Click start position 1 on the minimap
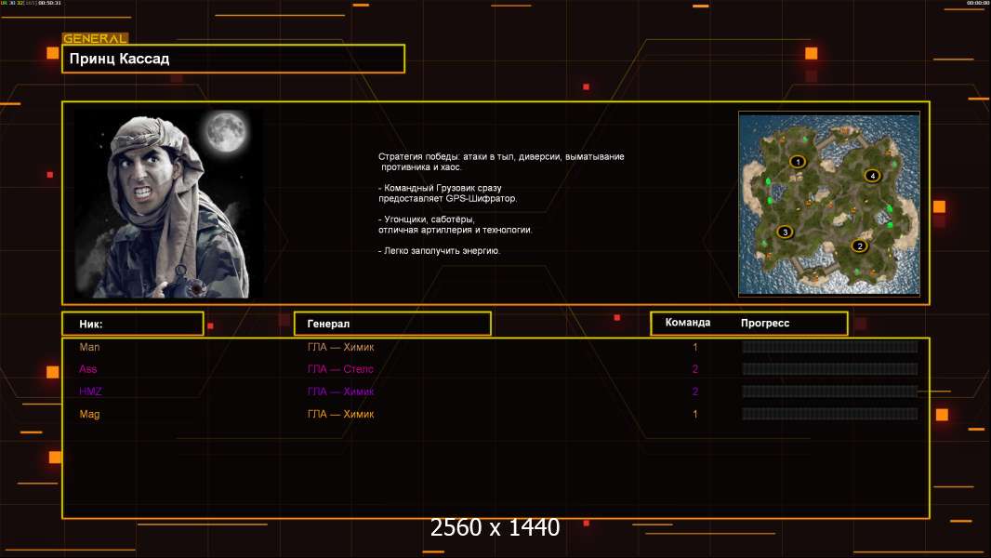Screen dimensions: 991x558 click(x=797, y=162)
